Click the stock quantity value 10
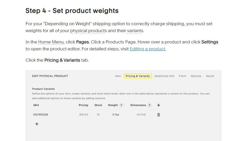The height and width of the screenshot is (141, 248). 98,115
